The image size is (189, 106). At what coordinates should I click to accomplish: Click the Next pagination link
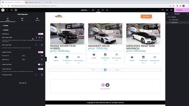[x=117, y=70]
